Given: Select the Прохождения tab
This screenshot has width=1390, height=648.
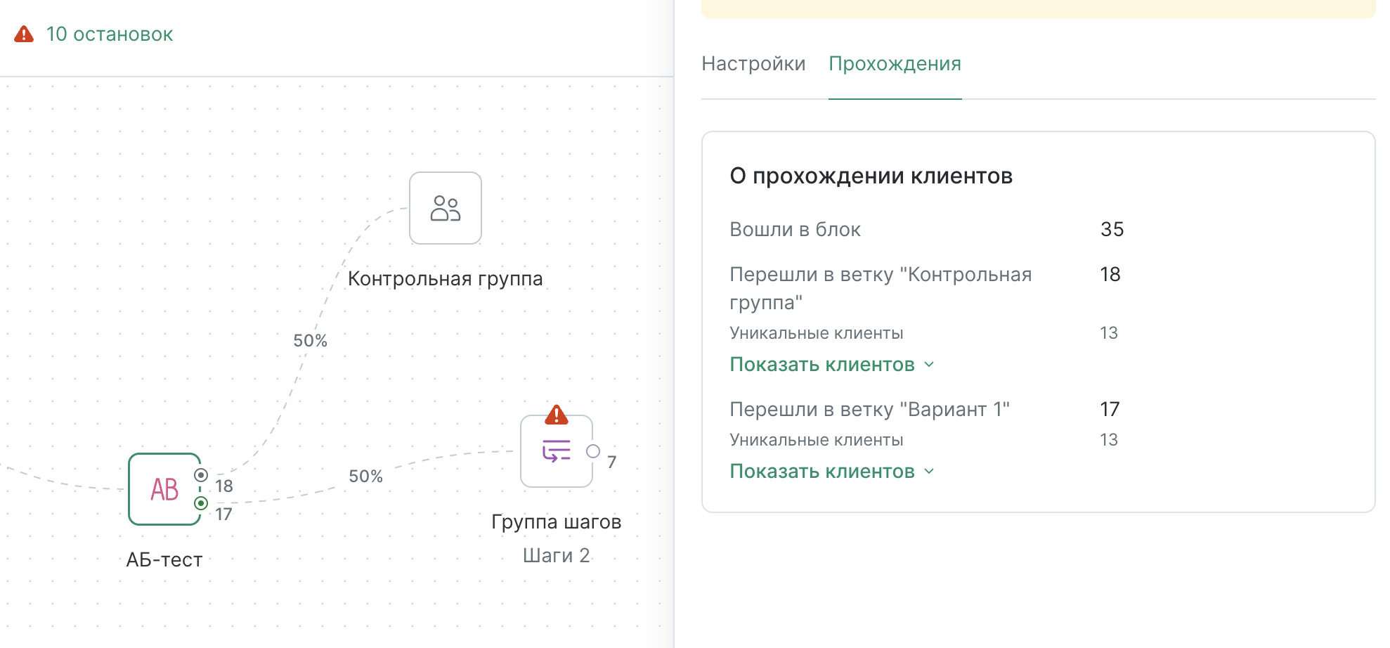Looking at the screenshot, I should point(895,64).
